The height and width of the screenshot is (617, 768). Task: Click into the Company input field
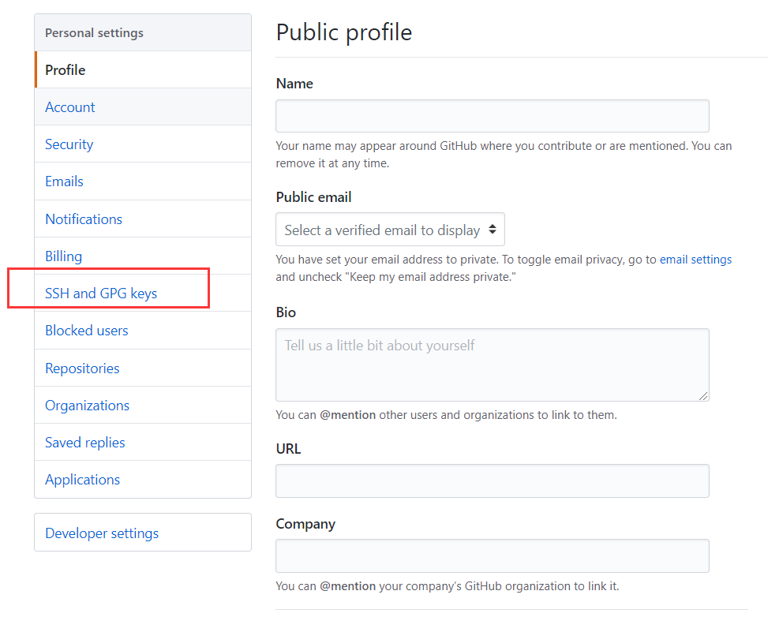[493, 555]
